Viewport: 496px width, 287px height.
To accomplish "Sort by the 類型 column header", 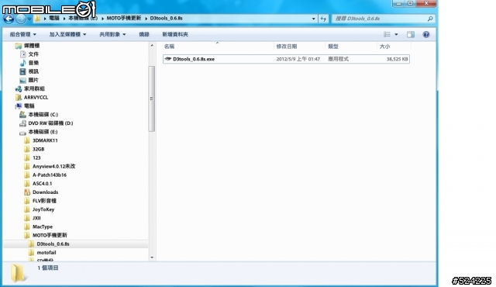I will [333, 47].
